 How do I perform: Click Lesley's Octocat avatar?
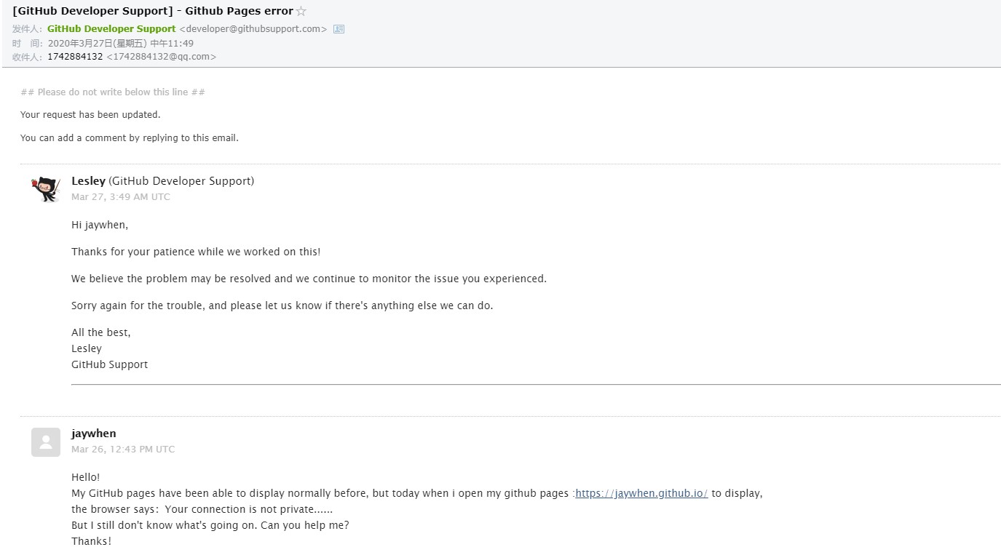coord(46,188)
